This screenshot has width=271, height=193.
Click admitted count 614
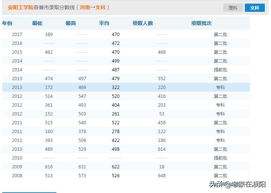point(162,149)
